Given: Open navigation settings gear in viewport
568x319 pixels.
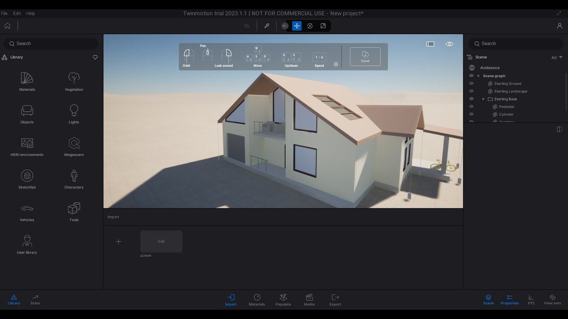Looking at the screenshot, I should click(336, 64).
